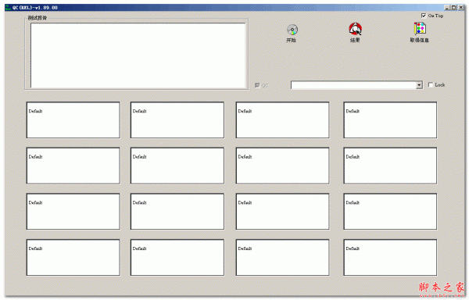
Task: Select the Default panel in third row, third column
Action: click(282, 212)
